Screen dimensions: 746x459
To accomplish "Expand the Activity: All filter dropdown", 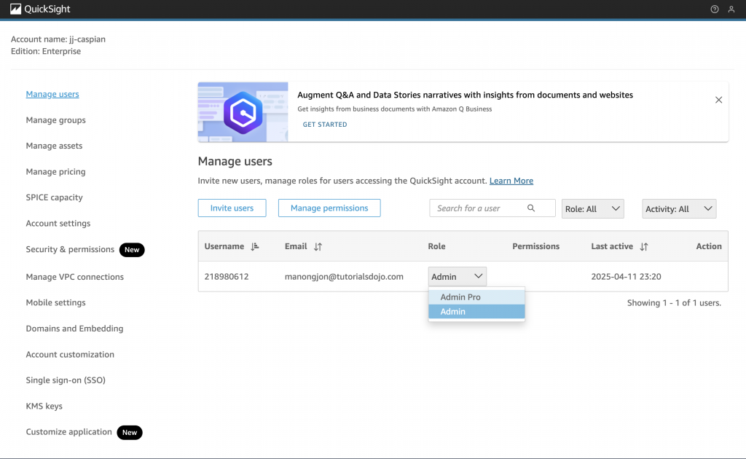I will [x=678, y=209].
